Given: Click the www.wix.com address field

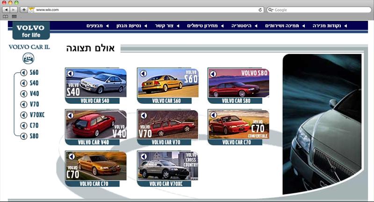Looking at the screenshot, I should coord(146,10).
